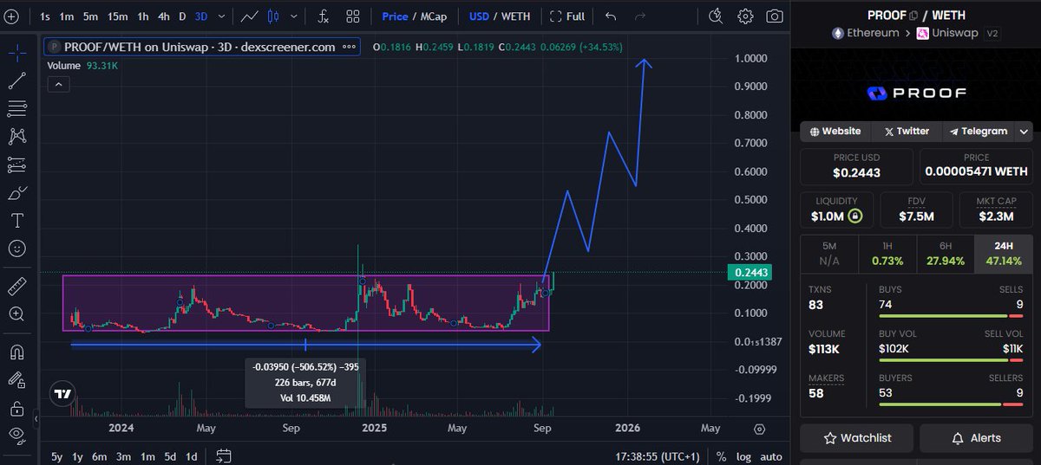Image resolution: width=1041 pixels, height=465 pixels.
Task: Add PROOF to Watchlist
Action: 857,438
